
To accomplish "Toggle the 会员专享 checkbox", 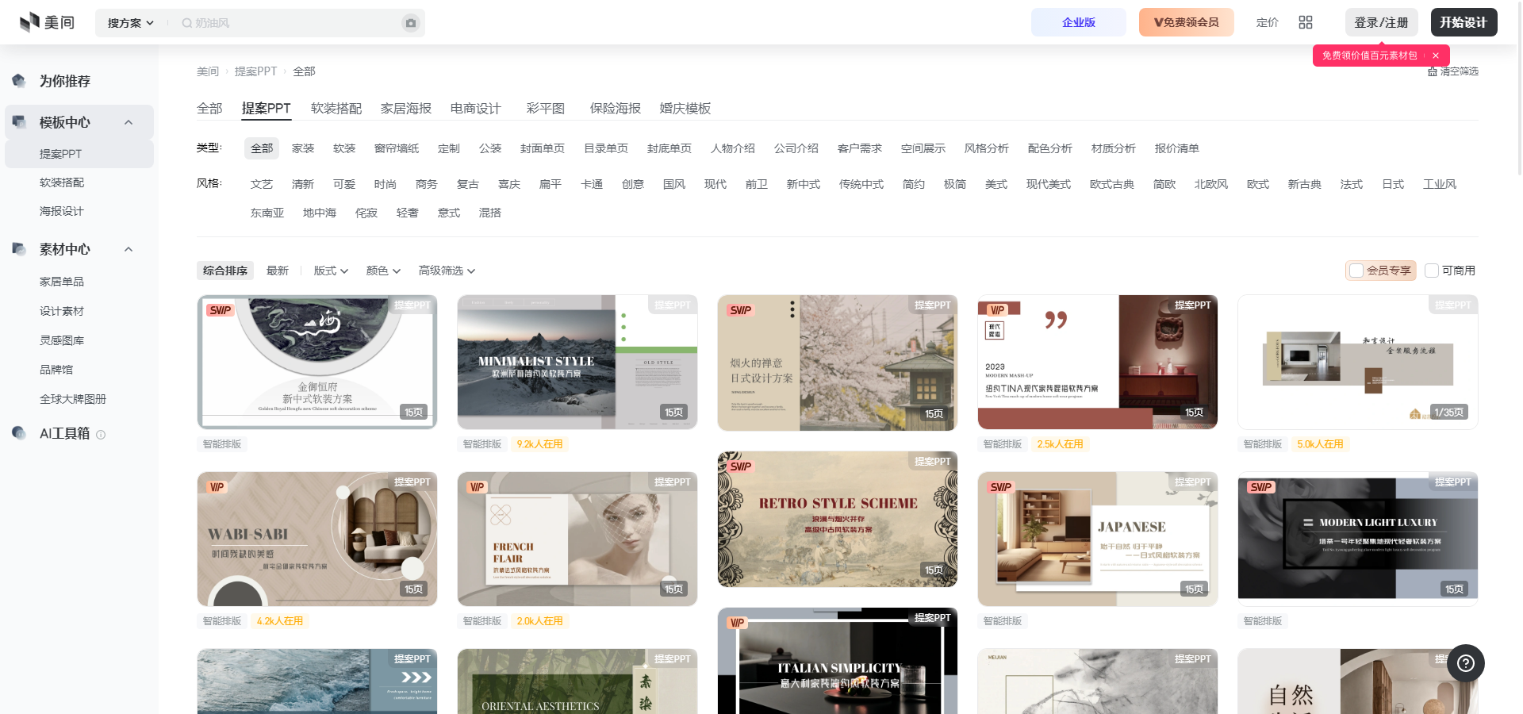I will pos(1356,271).
